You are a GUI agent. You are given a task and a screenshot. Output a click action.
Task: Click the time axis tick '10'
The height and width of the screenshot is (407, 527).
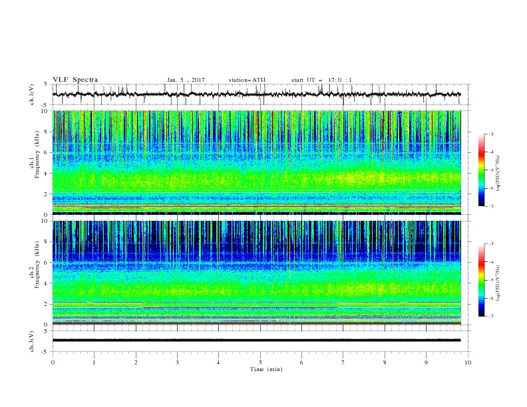click(468, 362)
